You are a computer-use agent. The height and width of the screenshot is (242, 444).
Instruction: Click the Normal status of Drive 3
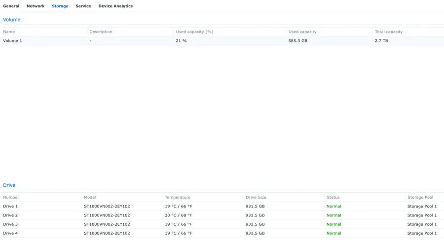click(333, 224)
